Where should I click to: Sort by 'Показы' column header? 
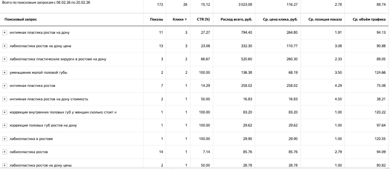tap(156, 20)
